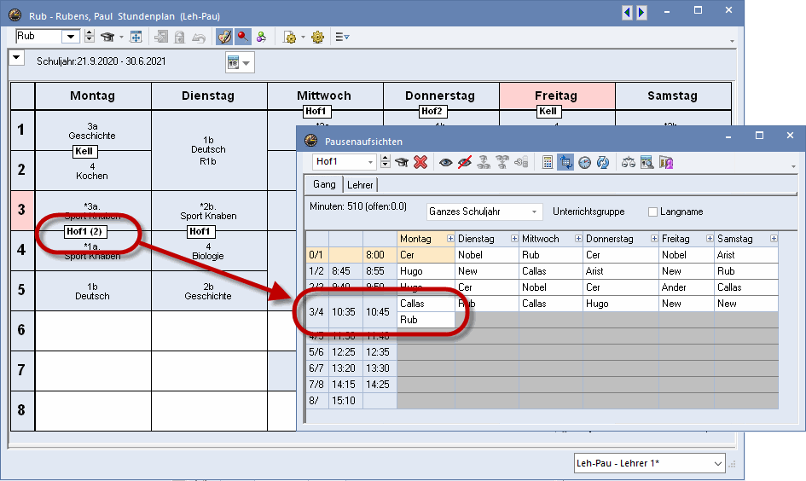Click the window-with-arrows layout icon in Stundenplan toolbar
The image size is (806, 481).
(136, 37)
